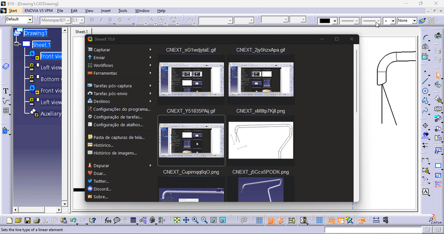The height and width of the screenshot is (234, 444).
Task: Open the Insert menu
Action: pyautogui.click(x=105, y=11)
